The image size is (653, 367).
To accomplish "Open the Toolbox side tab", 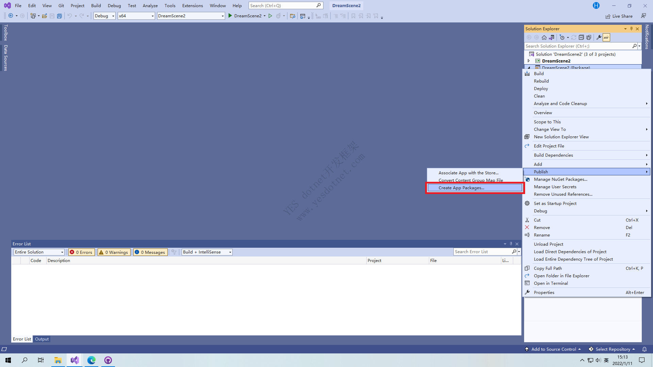I will [x=5, y=33].
